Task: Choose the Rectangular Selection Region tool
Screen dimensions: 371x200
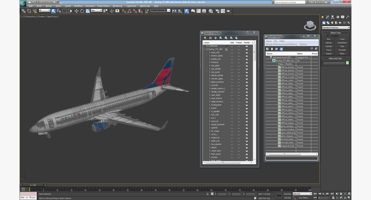Action: click(64, 11)
